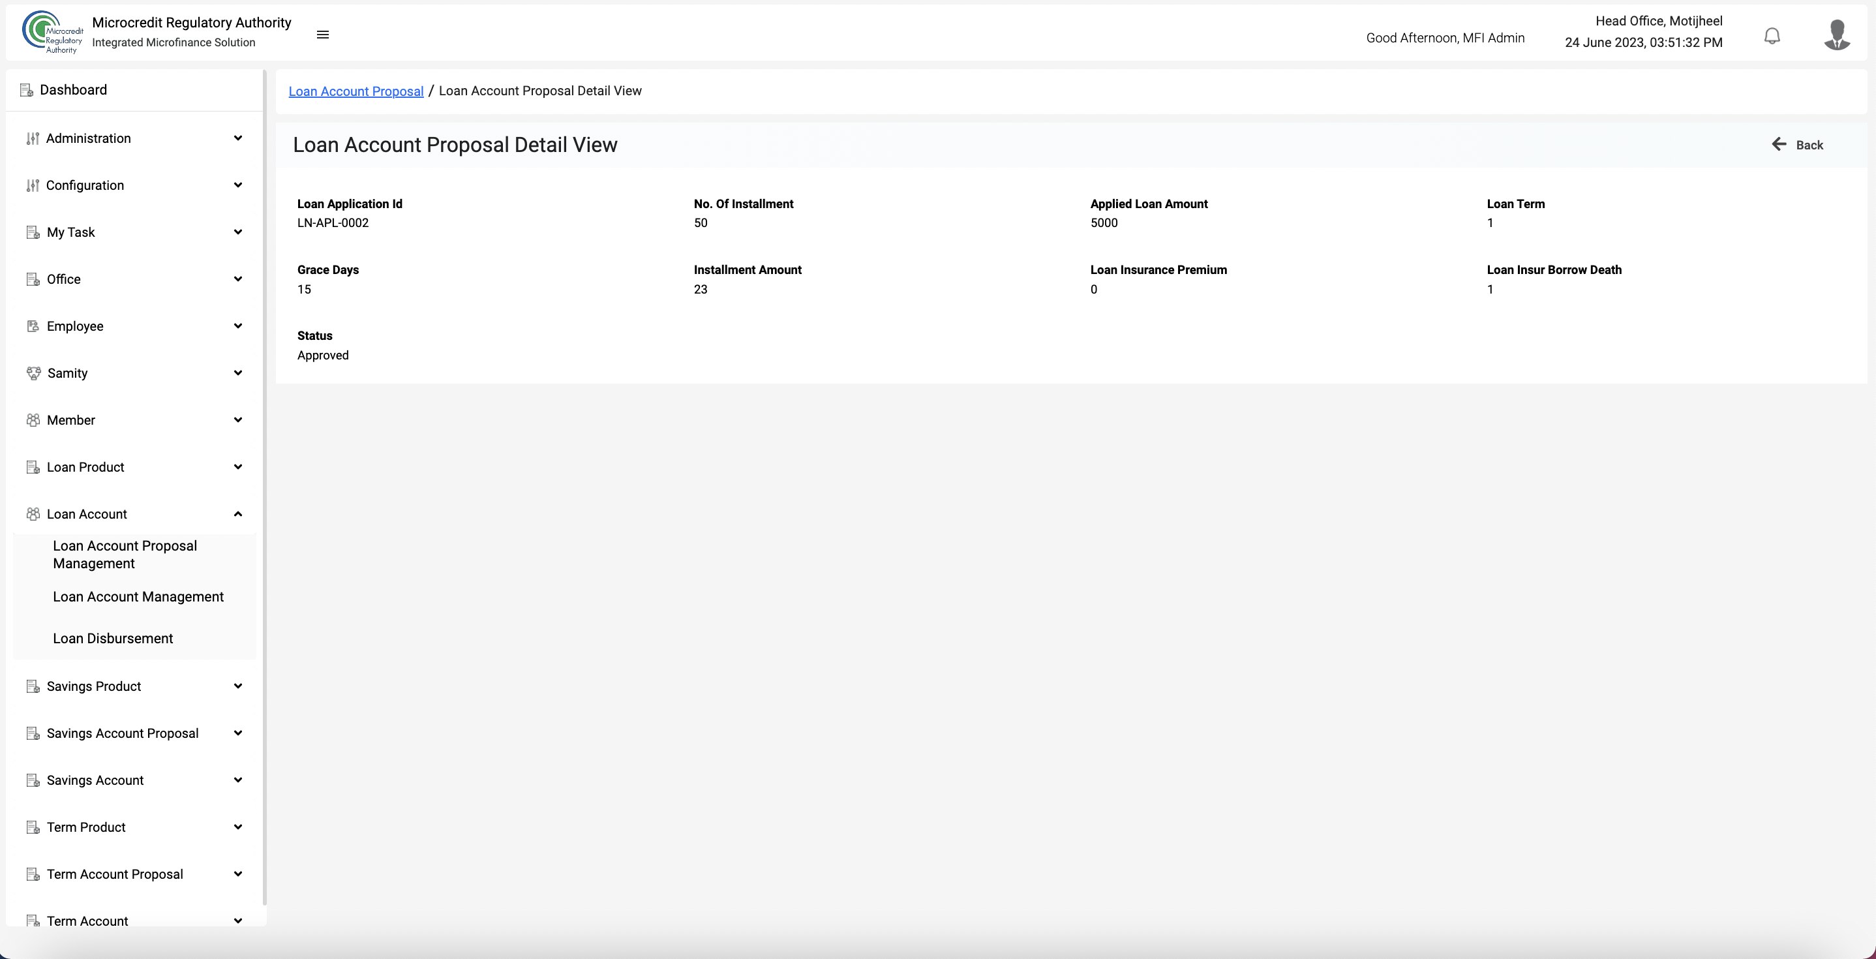Follow the Loan Account Proposal breadcrumb link
This screenshot has width=1876, height=959.
coord(356,91)
